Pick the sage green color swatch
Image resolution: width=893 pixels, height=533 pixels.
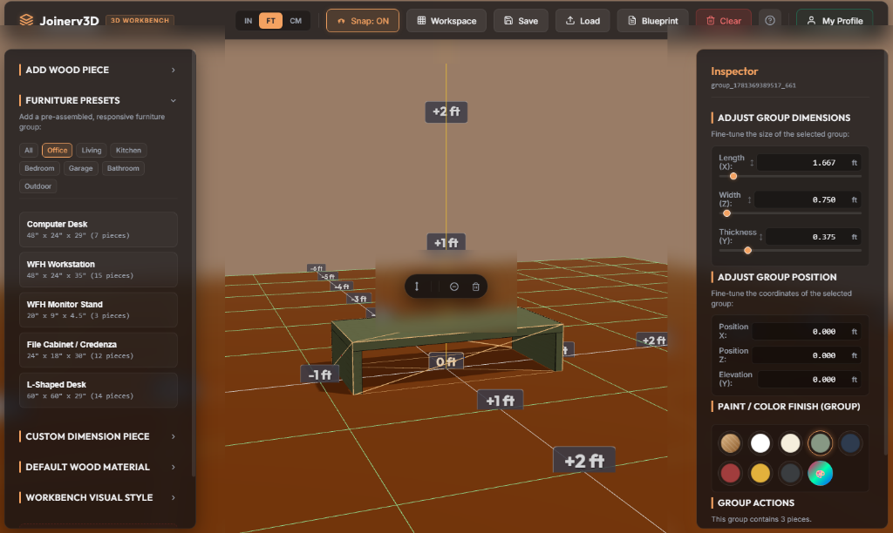tap(820, 443)
